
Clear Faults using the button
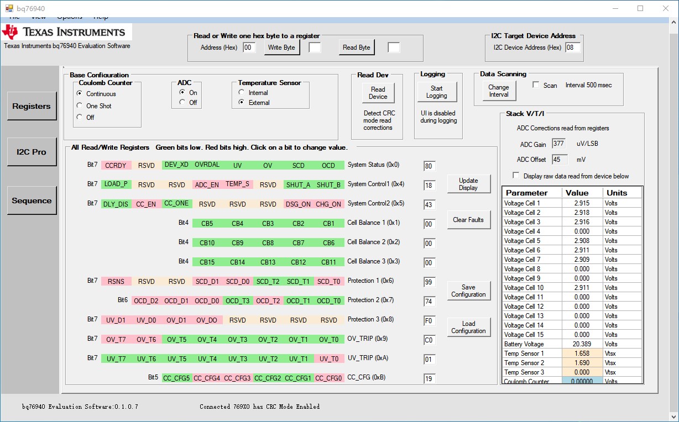tap(468, 220)
